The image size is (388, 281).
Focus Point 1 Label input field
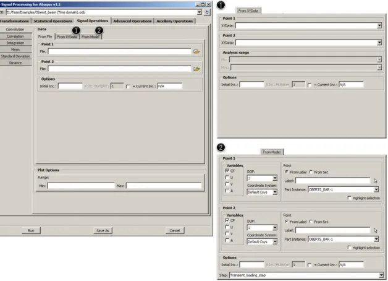(x=333, y=181)
